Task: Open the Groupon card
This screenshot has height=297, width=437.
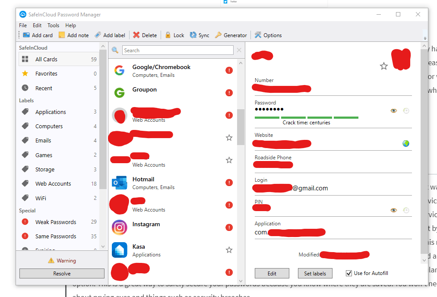Action: point(173,93)
